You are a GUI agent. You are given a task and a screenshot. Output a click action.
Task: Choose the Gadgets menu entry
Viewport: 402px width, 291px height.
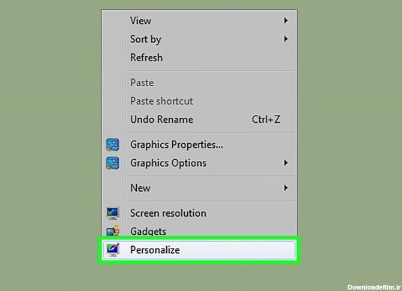coord(148,231)
